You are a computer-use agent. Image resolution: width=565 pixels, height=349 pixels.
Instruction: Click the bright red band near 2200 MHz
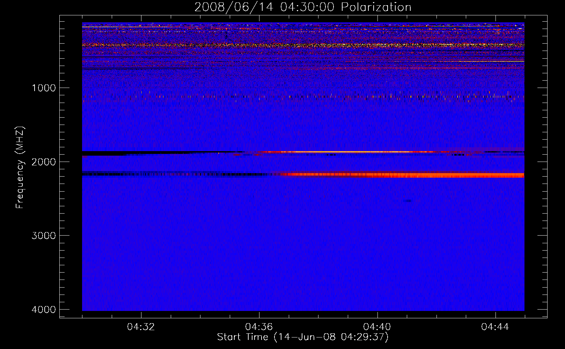tap(402, 175)
